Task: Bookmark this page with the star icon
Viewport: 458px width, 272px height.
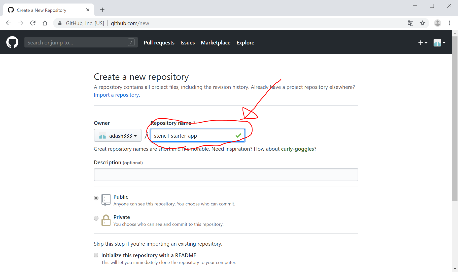Action: [x=422, y=23]
